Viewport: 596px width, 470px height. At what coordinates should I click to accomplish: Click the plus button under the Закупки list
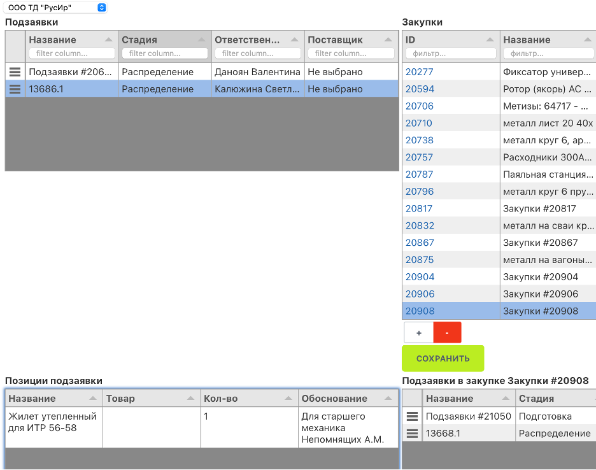[418, 332]
